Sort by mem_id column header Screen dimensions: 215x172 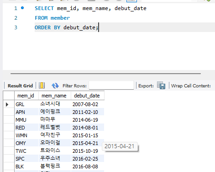(x=26, y=96)
